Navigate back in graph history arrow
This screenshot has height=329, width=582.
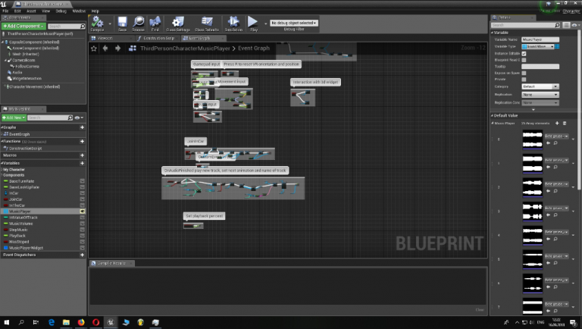105,49
